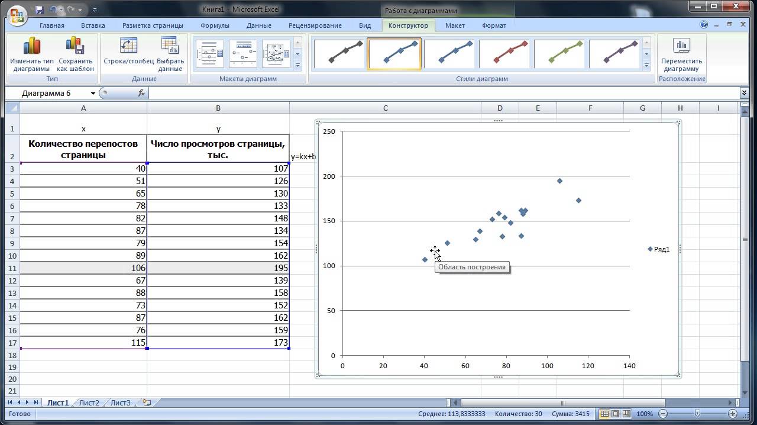Switch to the Формат tab

tap(494, 25)
